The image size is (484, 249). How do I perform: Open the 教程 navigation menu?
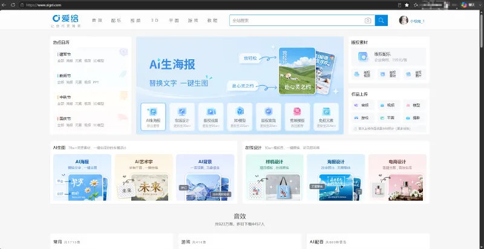[x=212, y=21]
